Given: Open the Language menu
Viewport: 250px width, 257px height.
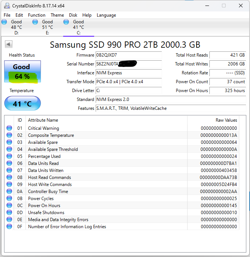Looking at the screenshot, I should (x=106, y=15).
